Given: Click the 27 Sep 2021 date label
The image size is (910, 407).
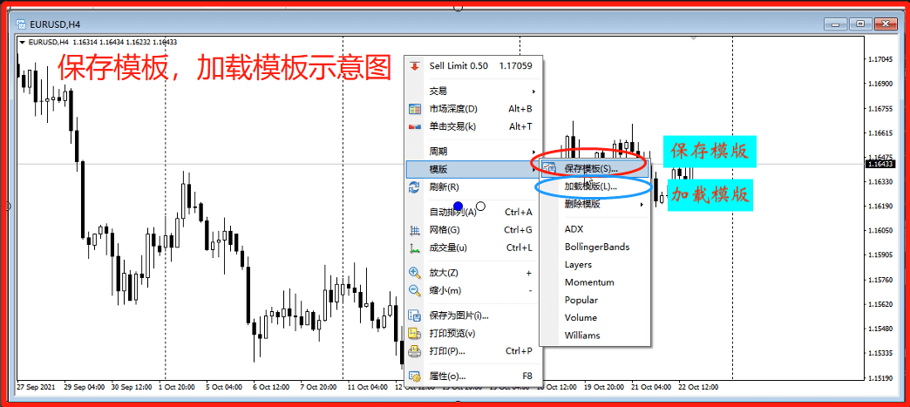Looking at the screenshot, I should point(36,387).
